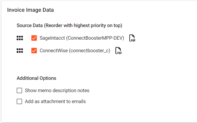The width and height of the screenshot is (197, 123).
Task: Tick Add as attachment to emails checkbox
Action: (19, 101)
